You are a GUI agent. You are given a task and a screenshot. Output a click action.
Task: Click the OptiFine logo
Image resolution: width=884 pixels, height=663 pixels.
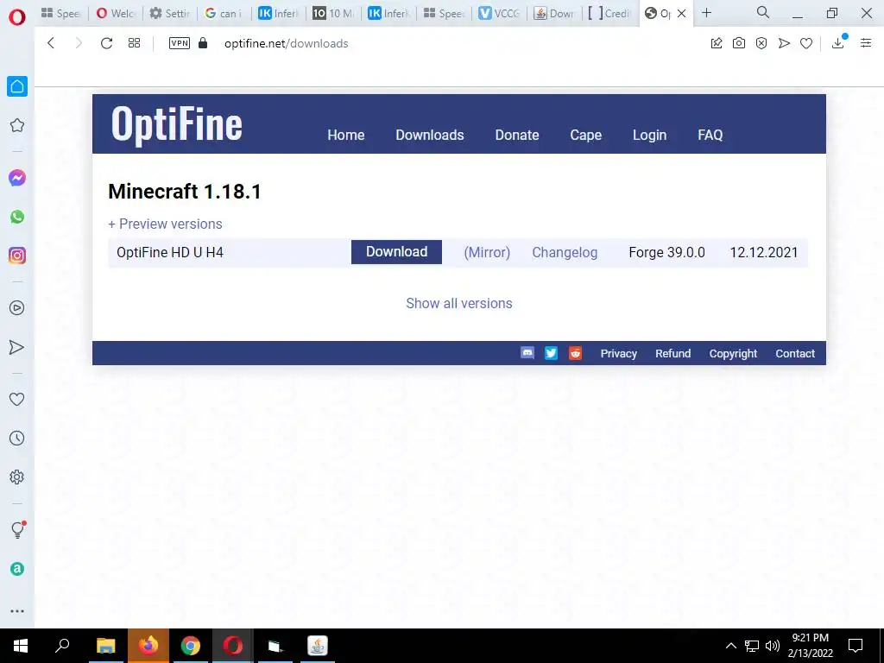pyautogui.click(x=176, y=124)
